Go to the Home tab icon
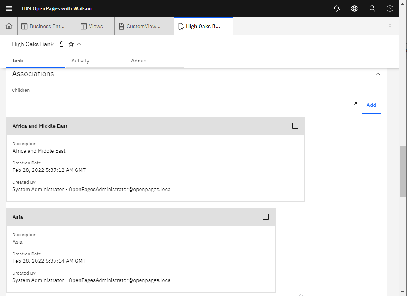407x296 pixels. tap(9, 26)
